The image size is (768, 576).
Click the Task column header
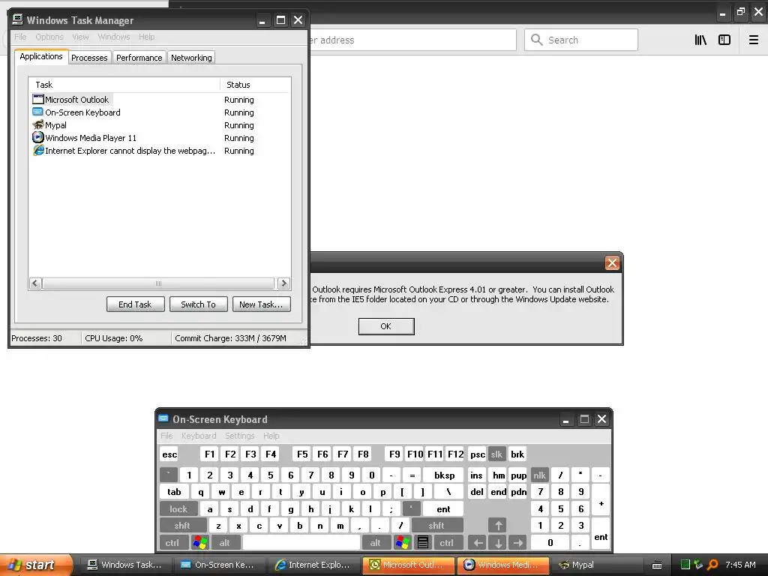point(124,85)
